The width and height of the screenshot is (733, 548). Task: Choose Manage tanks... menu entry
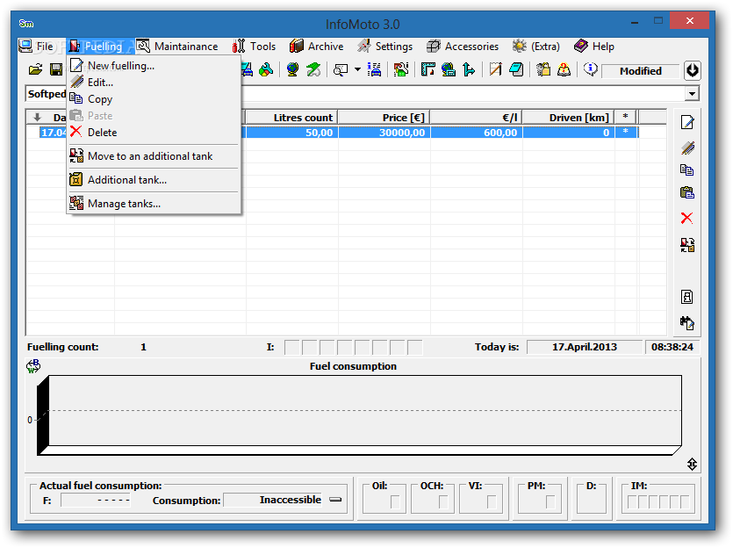154,204
